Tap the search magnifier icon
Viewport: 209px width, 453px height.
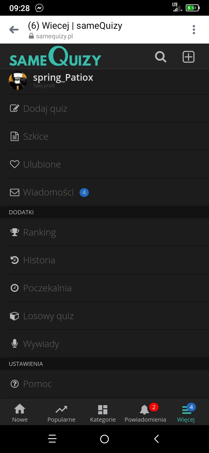(161, 57)
